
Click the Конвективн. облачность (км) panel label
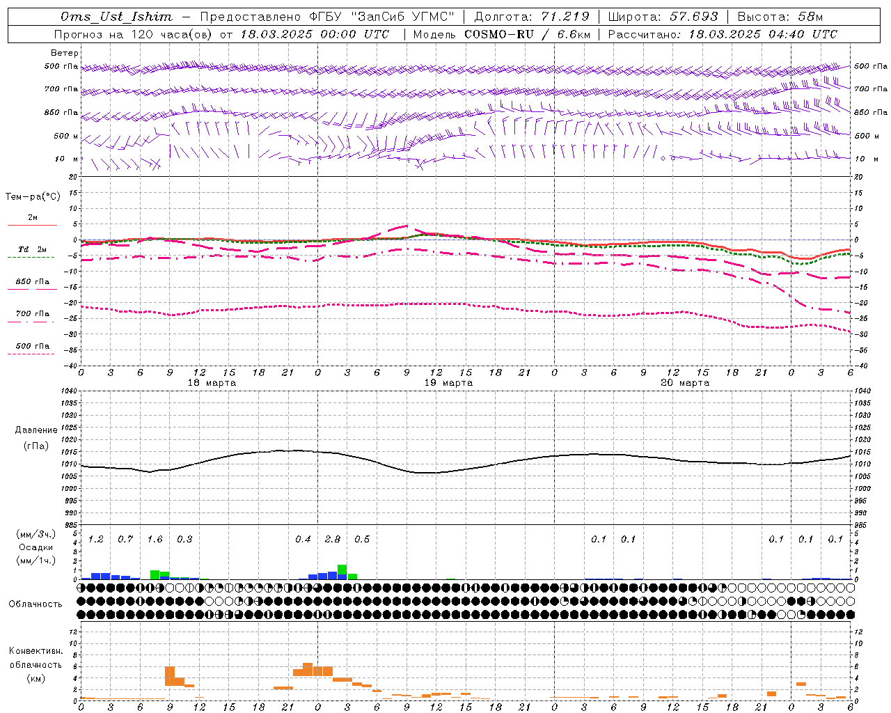tap(36, 665)
